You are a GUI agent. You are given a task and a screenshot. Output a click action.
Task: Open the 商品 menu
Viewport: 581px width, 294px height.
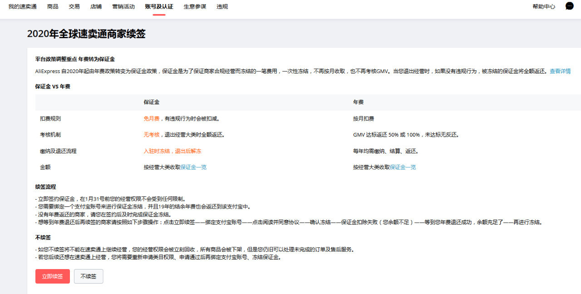(52, 6)
